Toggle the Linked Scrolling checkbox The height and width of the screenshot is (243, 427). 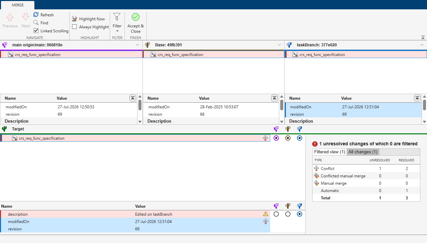point(36,31)
